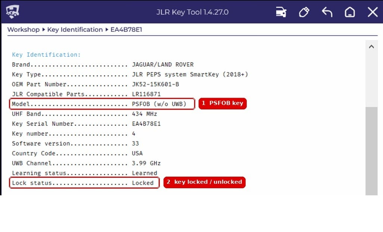Image resolution: width=383 pixels, height=232 pixels.
Task: Click UHF Band value 434 MHz
Action: coord(145,114)
